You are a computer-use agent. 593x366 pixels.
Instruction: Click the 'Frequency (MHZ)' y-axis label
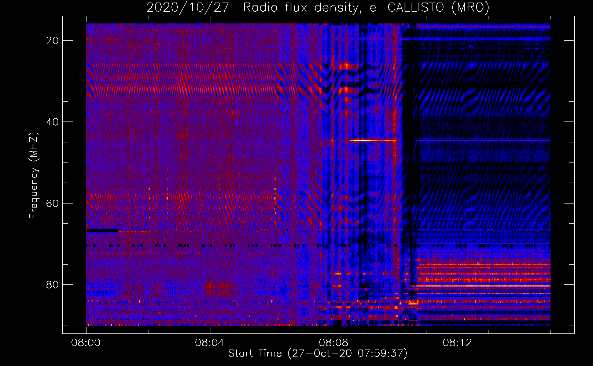(x=33, y=175)
